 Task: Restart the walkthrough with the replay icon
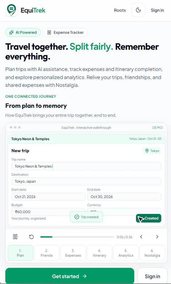pyautogui.click(x=31, y=237)
